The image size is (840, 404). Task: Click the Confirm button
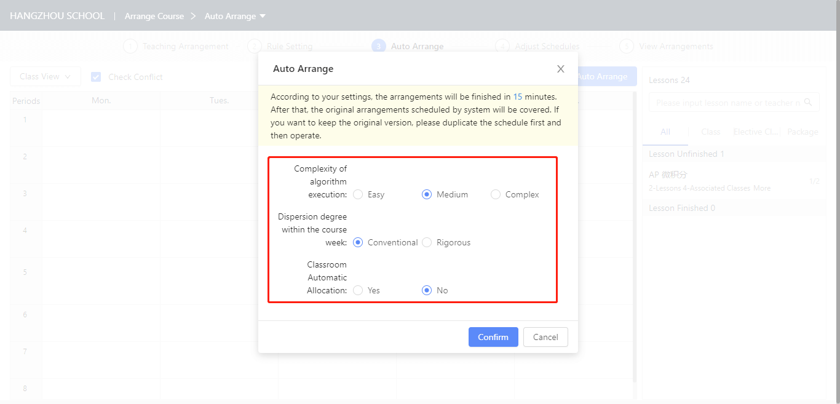coord(493,337)
